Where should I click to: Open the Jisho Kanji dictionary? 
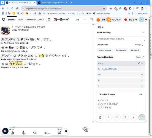[135, 50]
